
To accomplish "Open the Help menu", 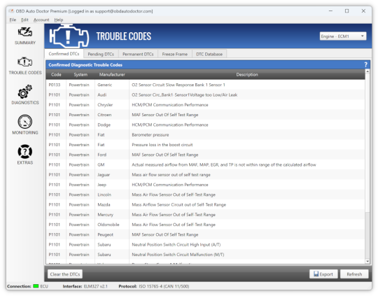I will click(59, 20).
